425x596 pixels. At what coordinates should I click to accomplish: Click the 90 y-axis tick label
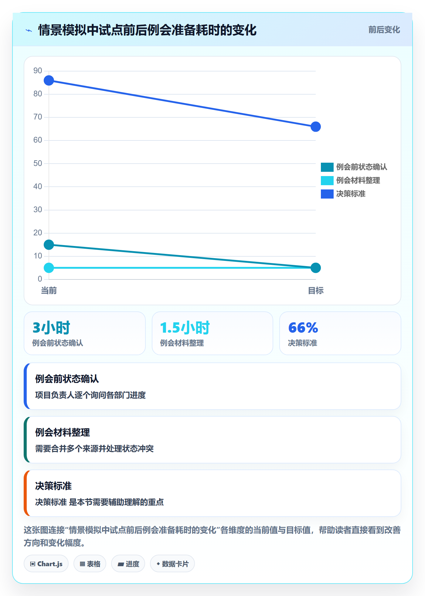tap(38, 71)
